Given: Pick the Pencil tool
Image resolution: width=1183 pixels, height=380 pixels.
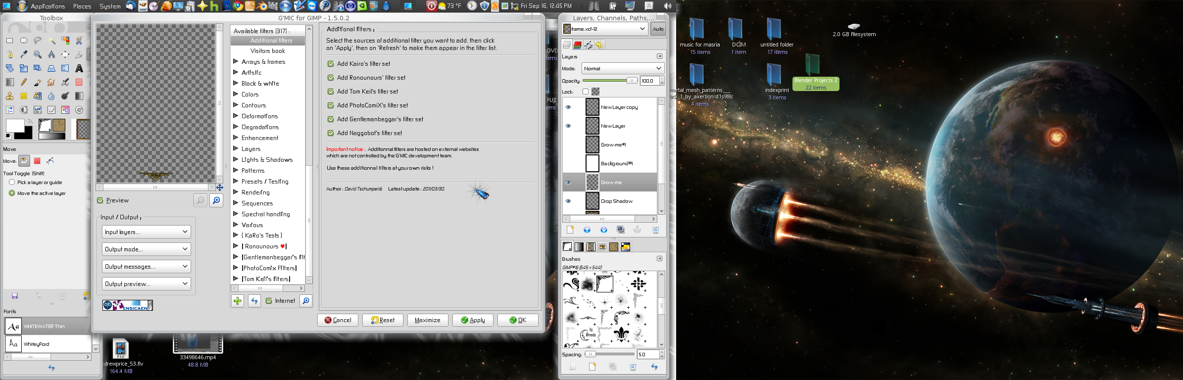Looking at the screenshot, I should (x=24, y=82).
